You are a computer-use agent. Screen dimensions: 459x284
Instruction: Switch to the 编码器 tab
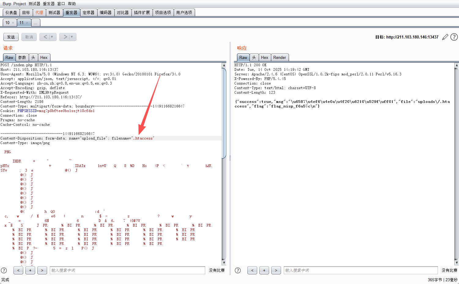[x=105, y=13]
